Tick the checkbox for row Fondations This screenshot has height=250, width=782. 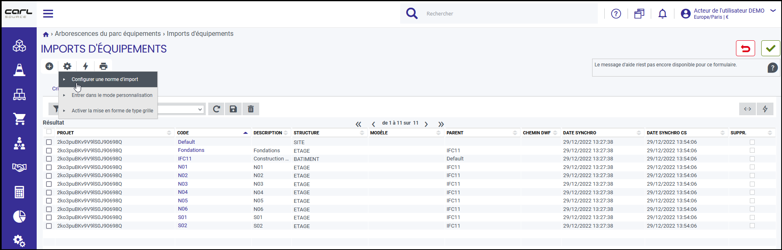[49, 151]
